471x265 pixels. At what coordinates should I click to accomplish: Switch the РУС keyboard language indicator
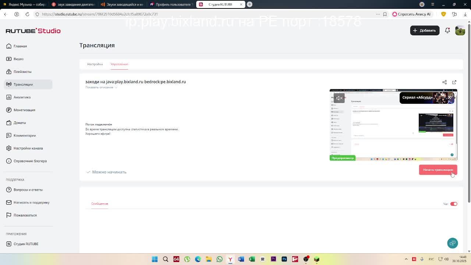(x=431, y=259)
